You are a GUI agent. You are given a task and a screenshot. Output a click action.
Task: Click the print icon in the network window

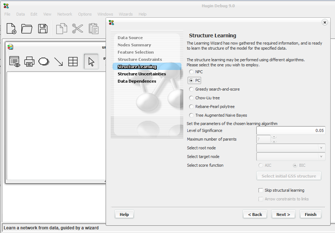29,62
